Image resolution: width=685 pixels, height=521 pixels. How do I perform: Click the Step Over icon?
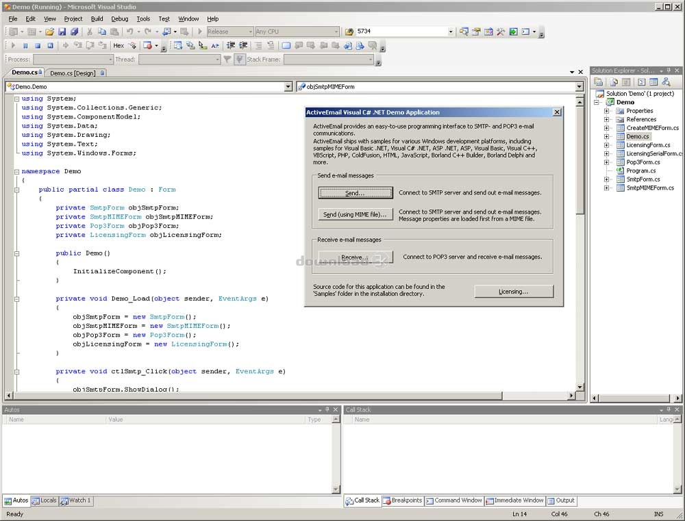pyautogui.click(x=90, y=45)
